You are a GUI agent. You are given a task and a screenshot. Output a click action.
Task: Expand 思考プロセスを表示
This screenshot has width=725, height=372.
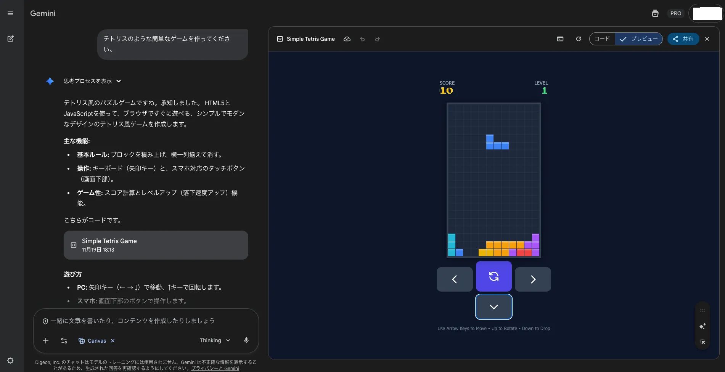[92, 81]
